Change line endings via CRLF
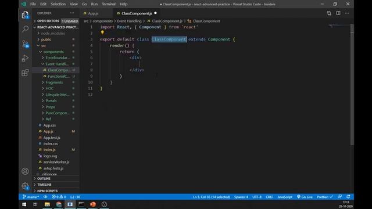Screen dimensions: 372x209 [x=269, y=197]
